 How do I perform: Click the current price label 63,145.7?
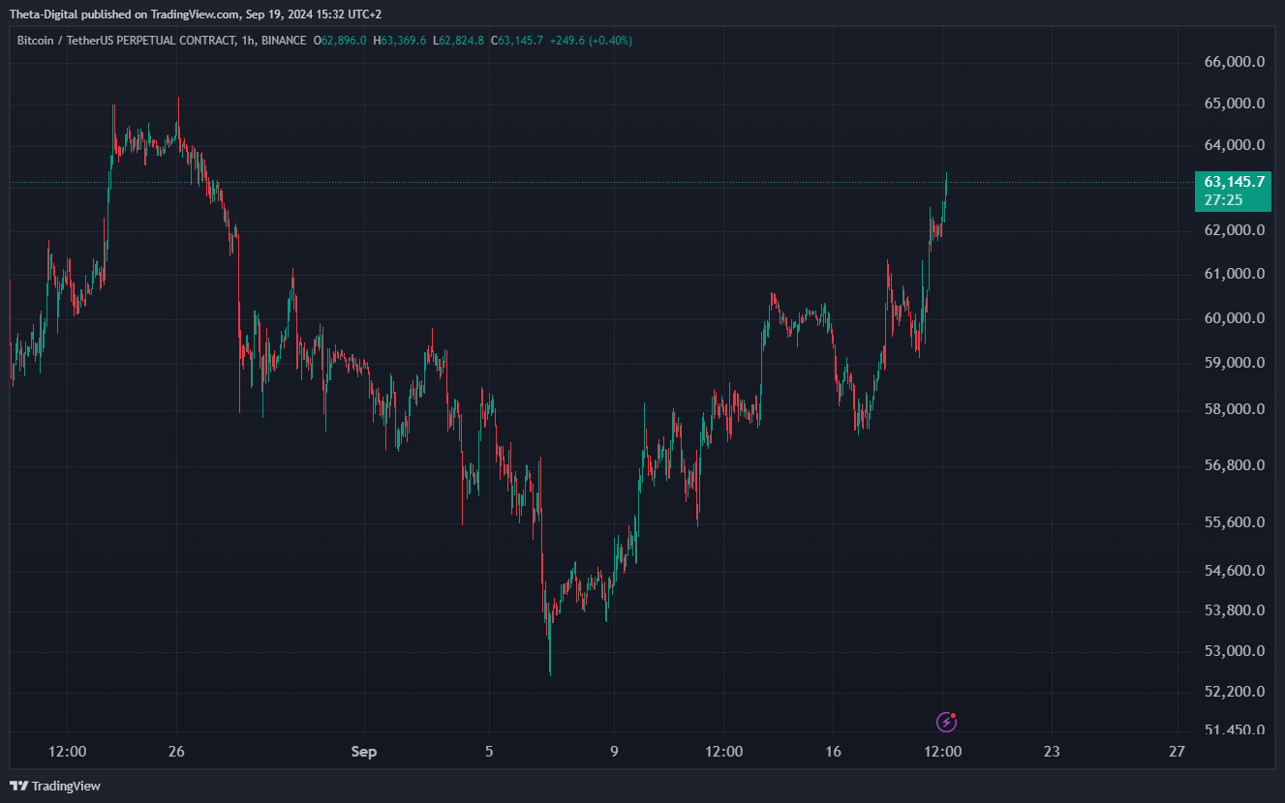(1235, 182)
